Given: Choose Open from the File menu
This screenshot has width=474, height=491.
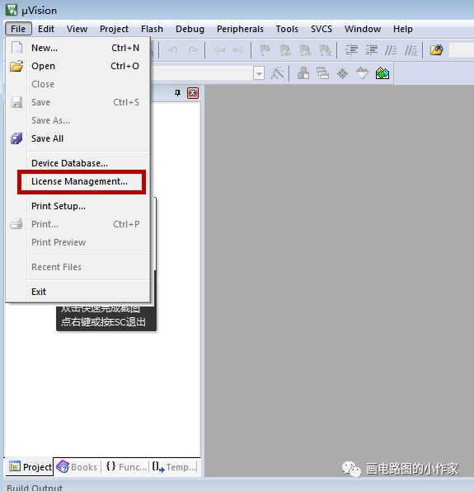Looking at the screenshot, I should click(77, 66).
